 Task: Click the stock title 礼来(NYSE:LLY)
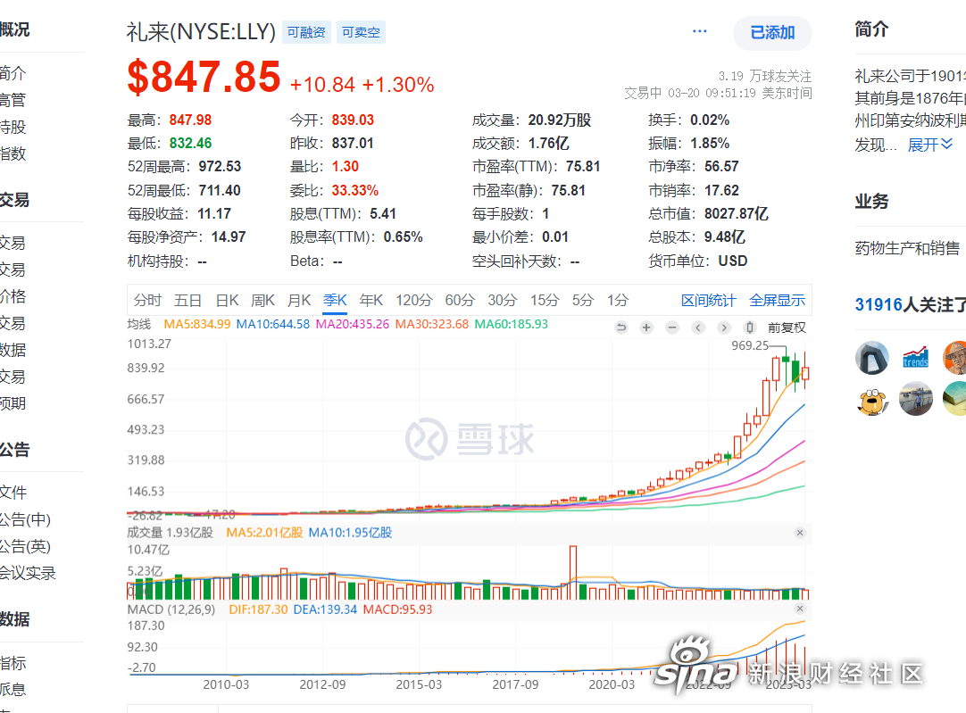(x=201, y=32)
